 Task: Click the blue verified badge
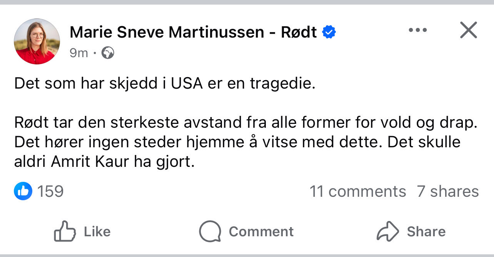329,32
